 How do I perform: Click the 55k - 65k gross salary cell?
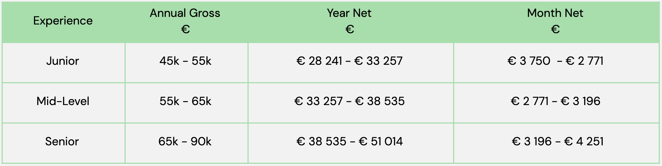187,103
